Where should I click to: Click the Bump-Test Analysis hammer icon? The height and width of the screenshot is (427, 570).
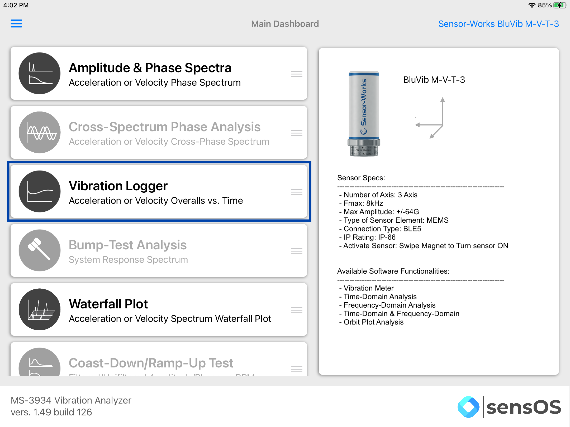tap(40, 250)
